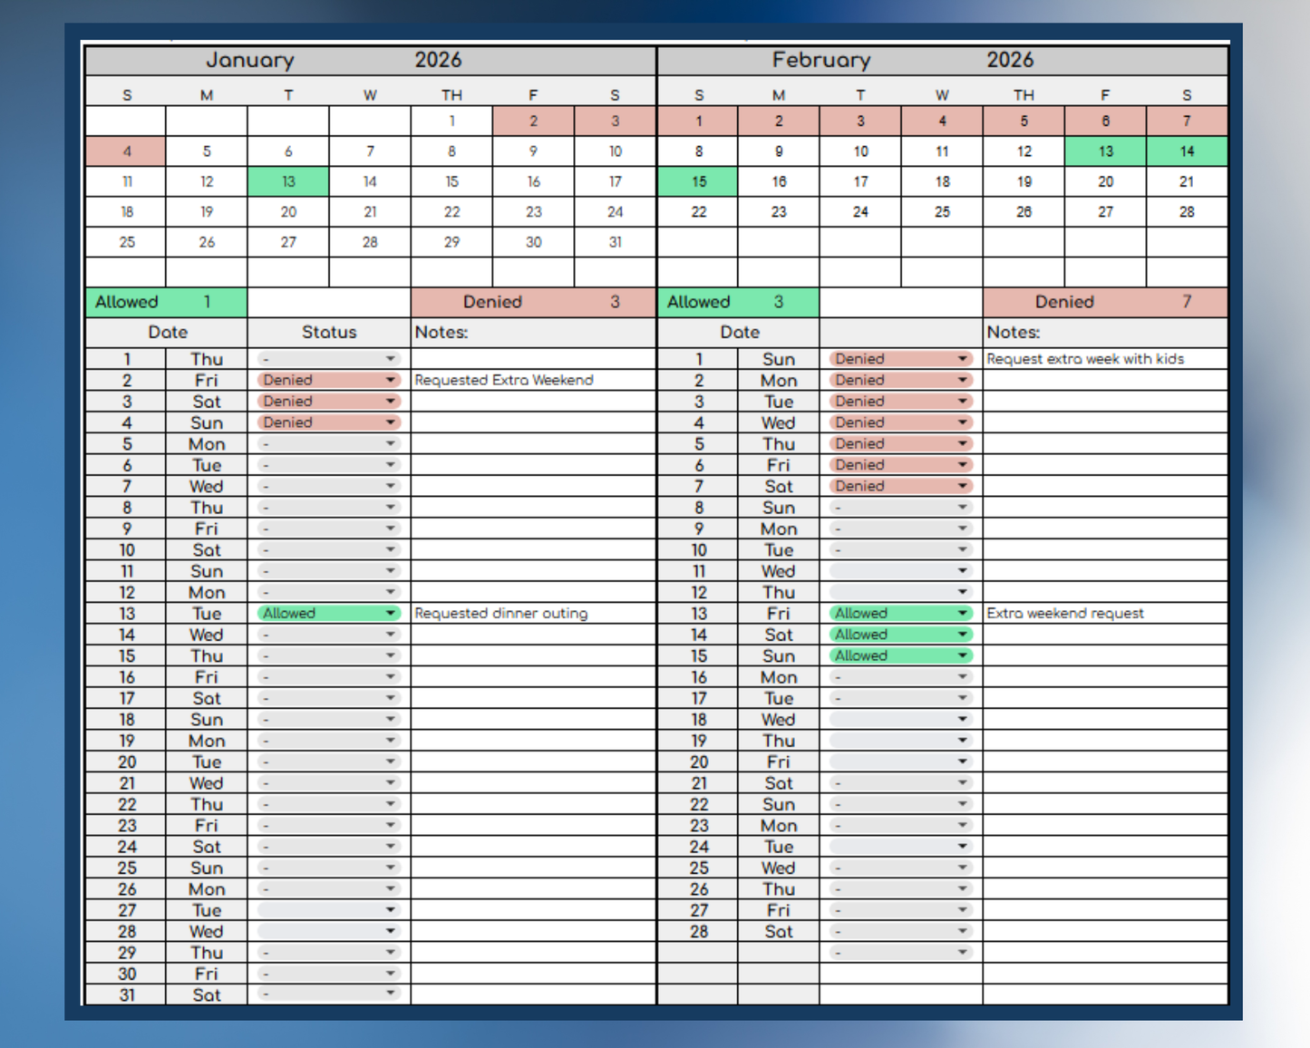1310x1048 pixels.
Task: Select January calendar day 2 red cell
Action: click(533, 121)
